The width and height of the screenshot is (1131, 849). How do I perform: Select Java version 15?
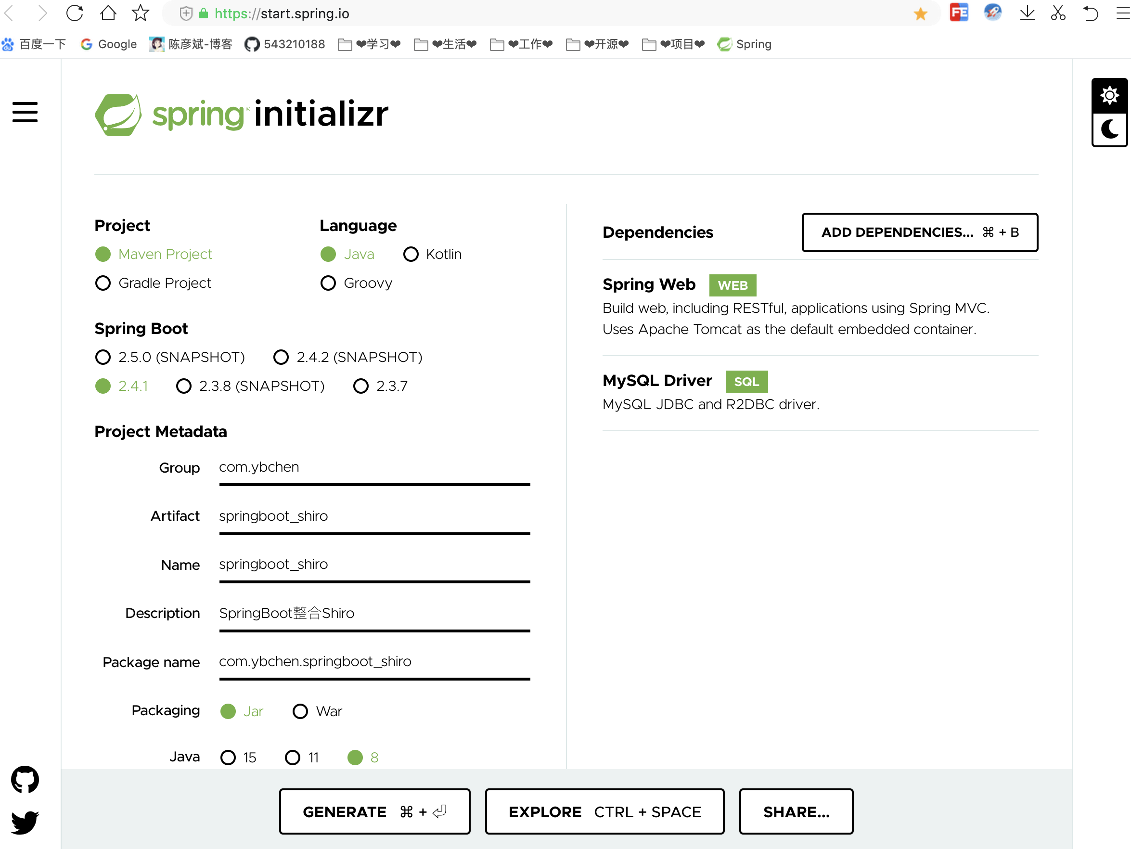click(x=238, y=758)
